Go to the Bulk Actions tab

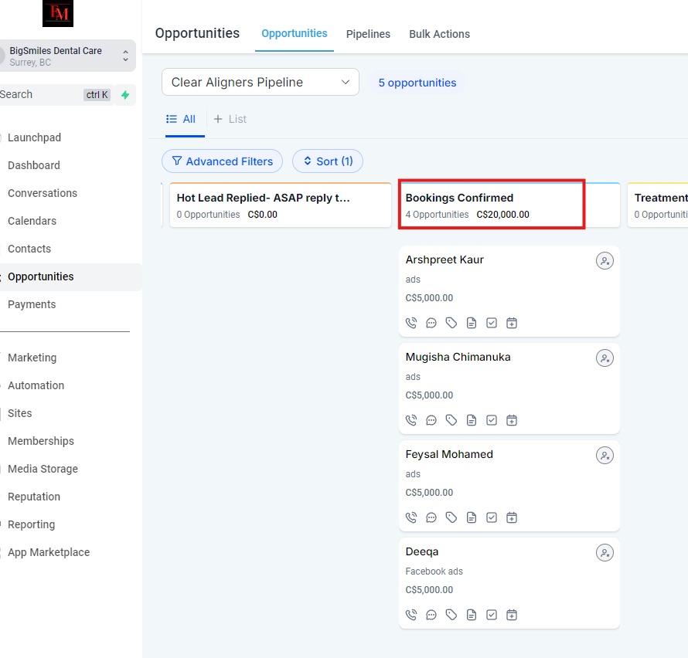point(439,34)
